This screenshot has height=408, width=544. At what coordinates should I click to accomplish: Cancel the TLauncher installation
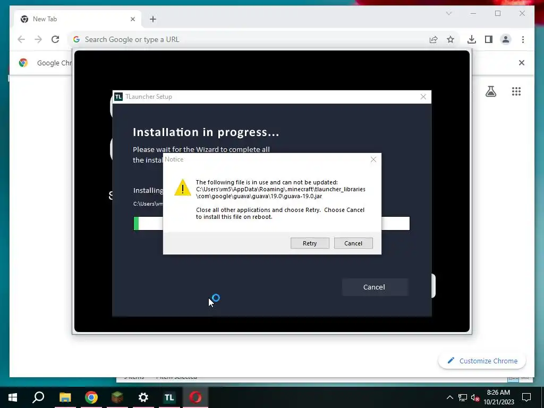374,287
